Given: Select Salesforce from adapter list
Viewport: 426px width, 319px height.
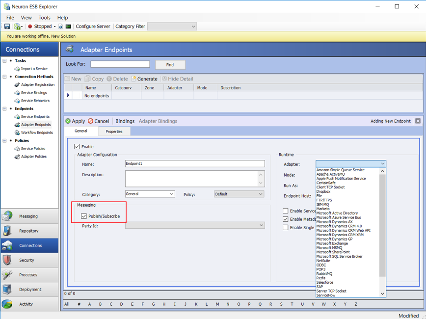Looking at the screenshot, I should pyautogui.click(x=325, y=283).
